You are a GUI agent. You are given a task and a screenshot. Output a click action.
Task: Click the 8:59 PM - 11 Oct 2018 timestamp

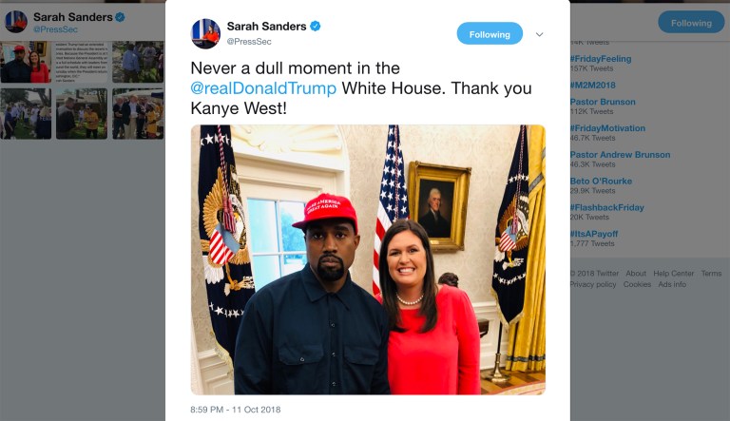pyautogui.click(x=236, y=410)
